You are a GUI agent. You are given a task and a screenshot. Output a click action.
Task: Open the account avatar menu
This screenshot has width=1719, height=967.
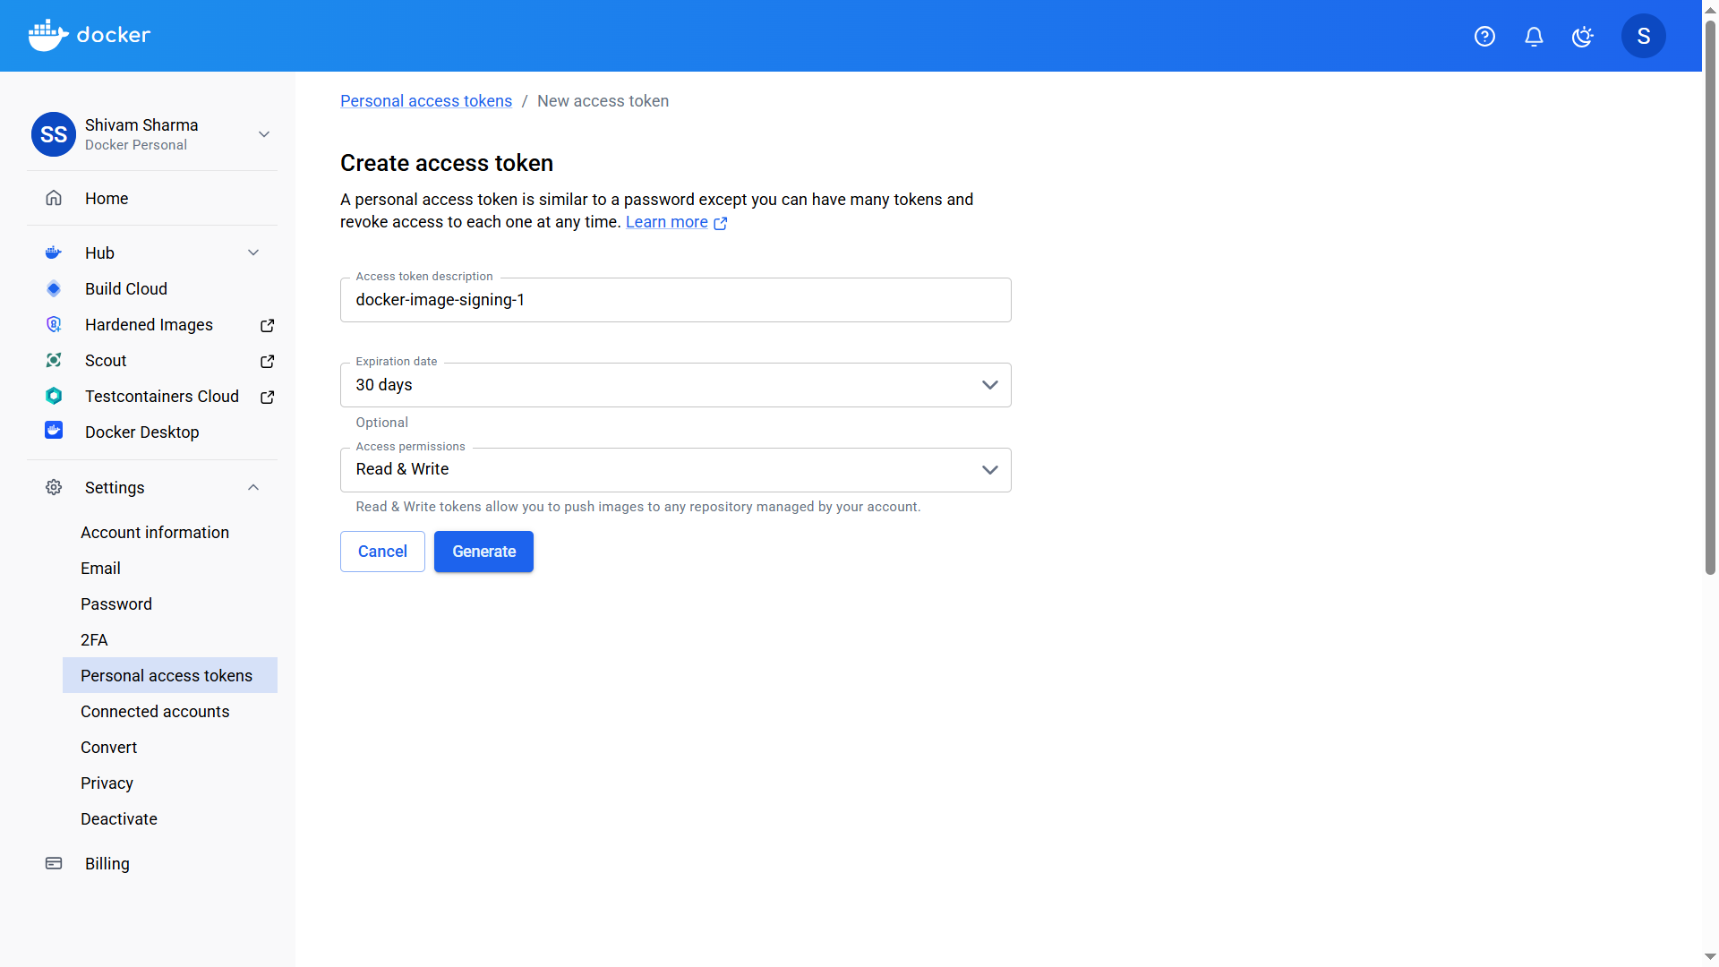(x=1644, y=36)
